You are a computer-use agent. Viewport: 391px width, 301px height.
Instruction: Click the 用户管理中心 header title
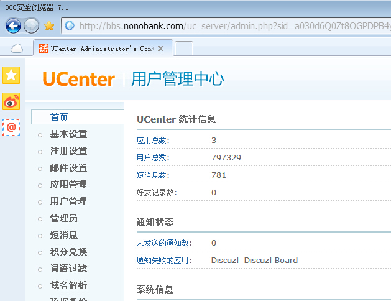178,79
